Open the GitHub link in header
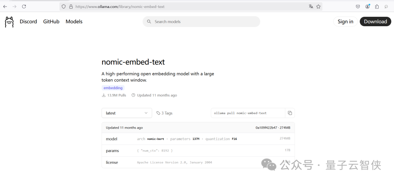 pos(51,21)
